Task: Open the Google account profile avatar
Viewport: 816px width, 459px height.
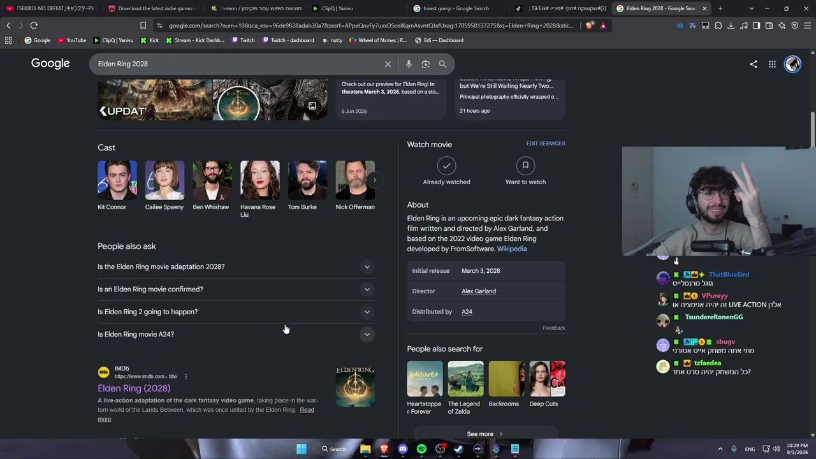Action: (792, 64)
